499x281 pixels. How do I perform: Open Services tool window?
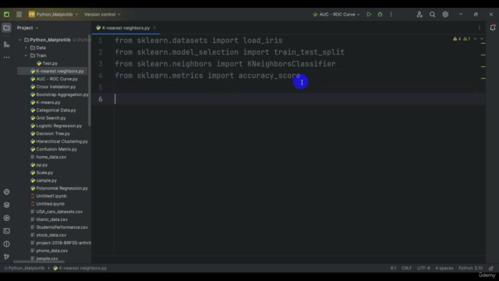tap(6, 218)
